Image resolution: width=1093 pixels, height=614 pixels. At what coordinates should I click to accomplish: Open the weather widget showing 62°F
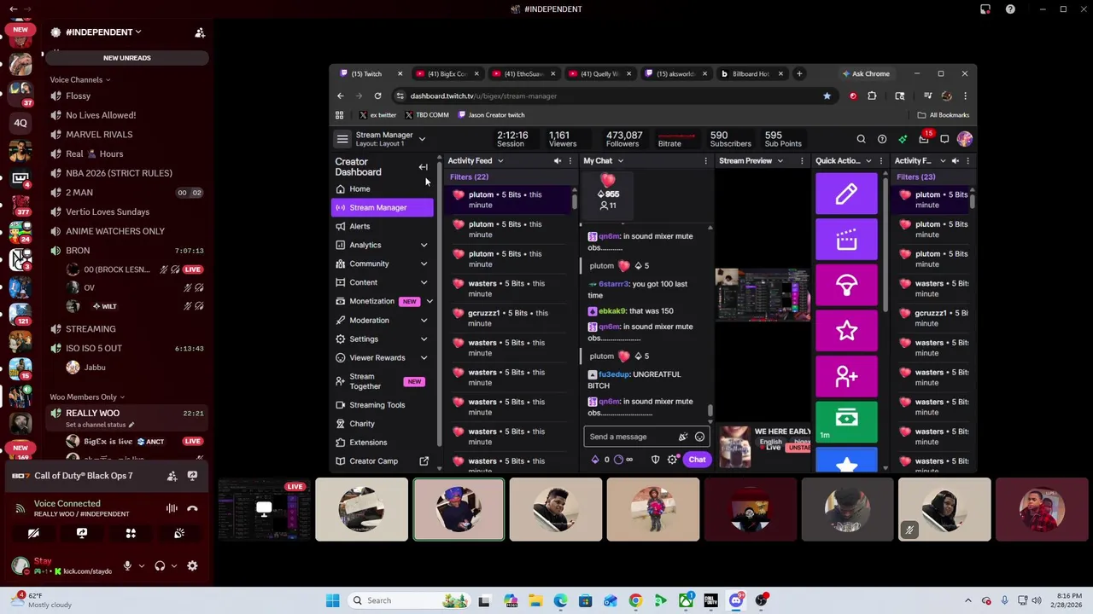[41, 600]
